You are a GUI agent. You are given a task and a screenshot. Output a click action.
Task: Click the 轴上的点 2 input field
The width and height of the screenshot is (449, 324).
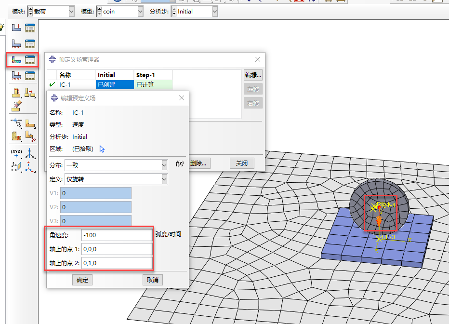(x=117, y=263)
